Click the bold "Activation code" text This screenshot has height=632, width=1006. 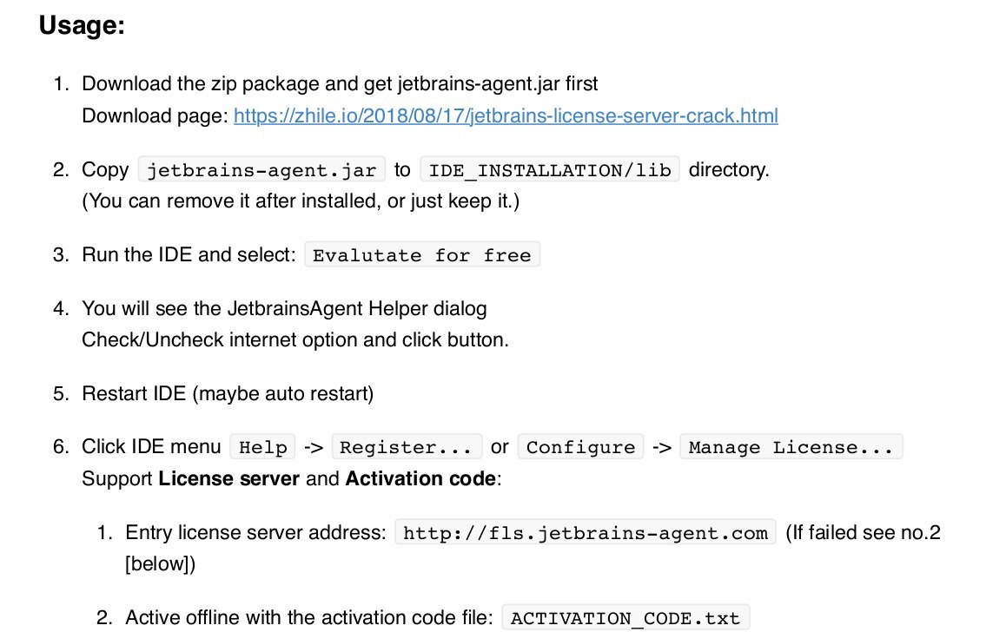point(421,478)
